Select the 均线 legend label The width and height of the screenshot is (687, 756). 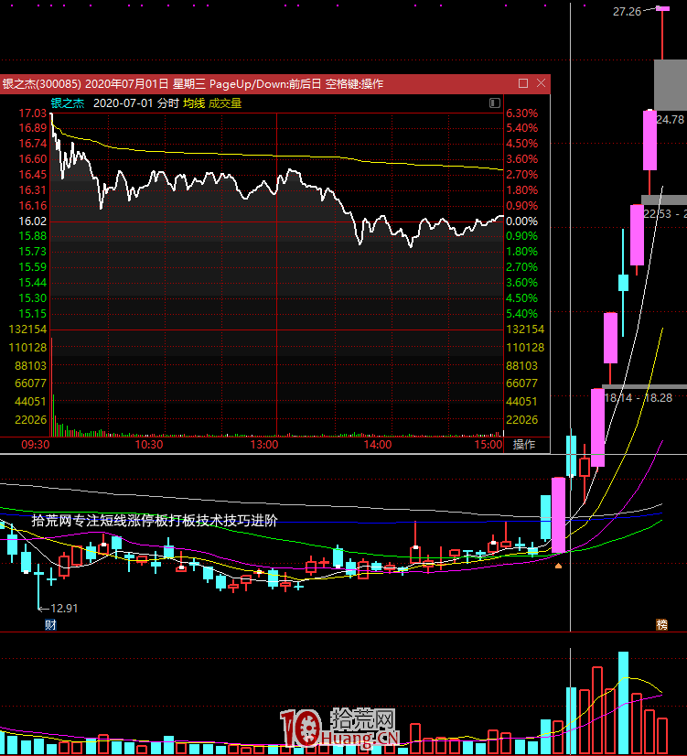(x=194, y=103)
